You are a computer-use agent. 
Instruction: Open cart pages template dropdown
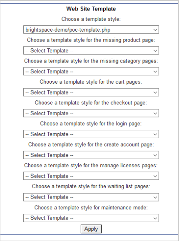click(x=91, y=92)
